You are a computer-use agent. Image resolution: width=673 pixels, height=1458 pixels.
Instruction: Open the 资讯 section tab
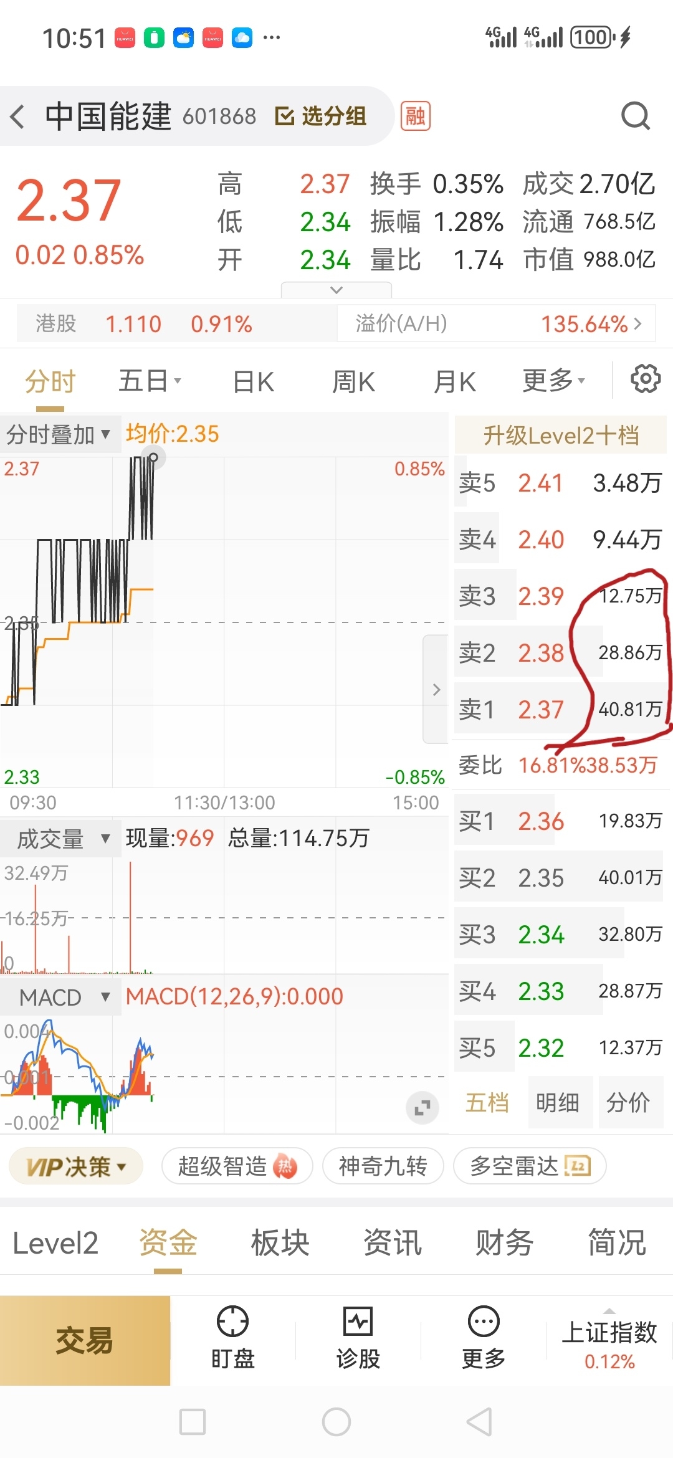pos(392,1243)
